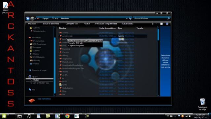Open the recent locations arrow beside Forward
The image size is (211, 119).
point(35,19)
